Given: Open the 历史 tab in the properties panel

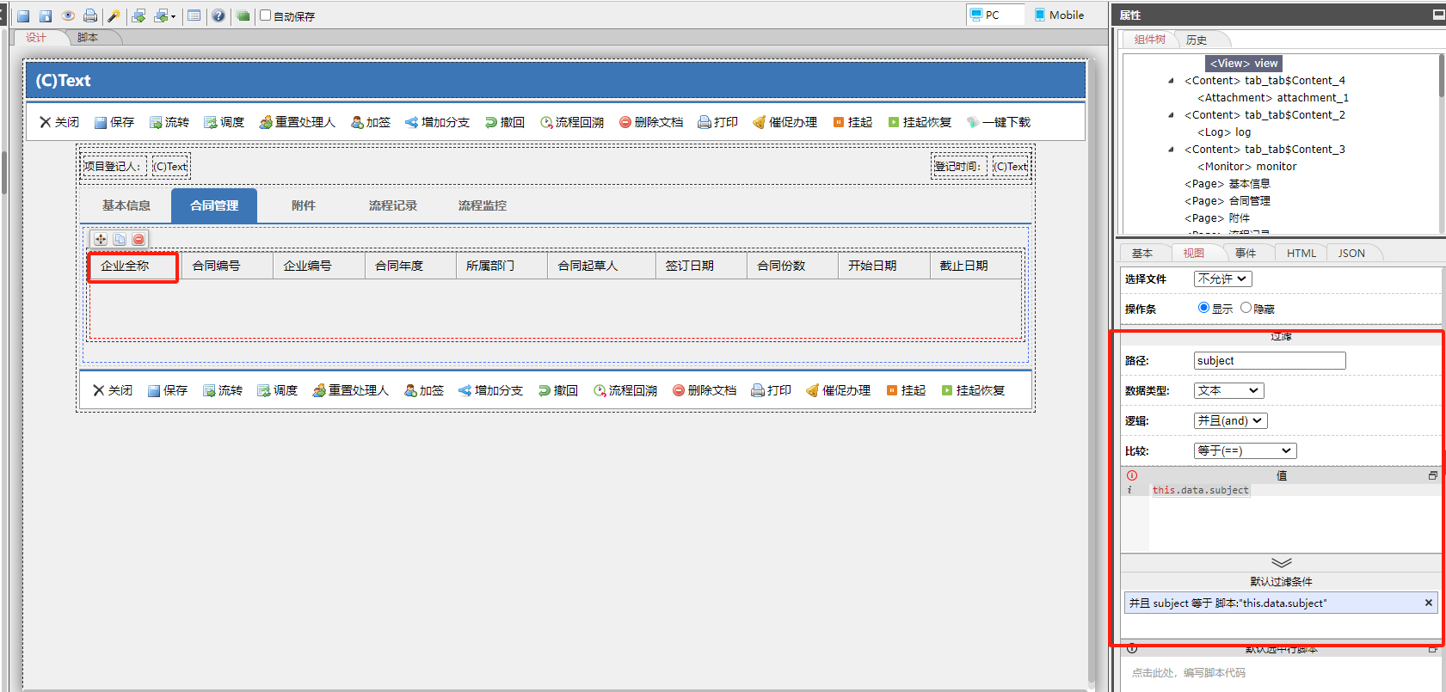Looking at the screenshot, I should point(1196,40).
